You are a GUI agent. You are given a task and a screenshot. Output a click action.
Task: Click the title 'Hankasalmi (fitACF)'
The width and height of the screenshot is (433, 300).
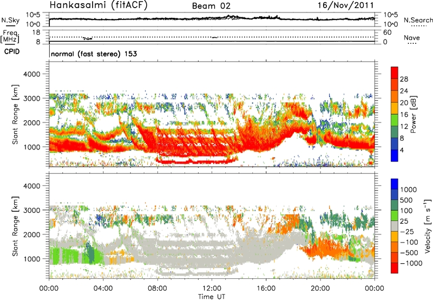[99, 5]
